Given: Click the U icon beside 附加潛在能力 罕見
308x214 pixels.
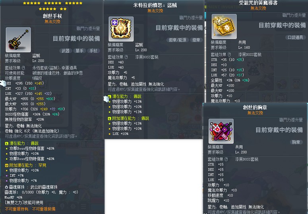Looking at the screenshot, I should pos(6,165).
